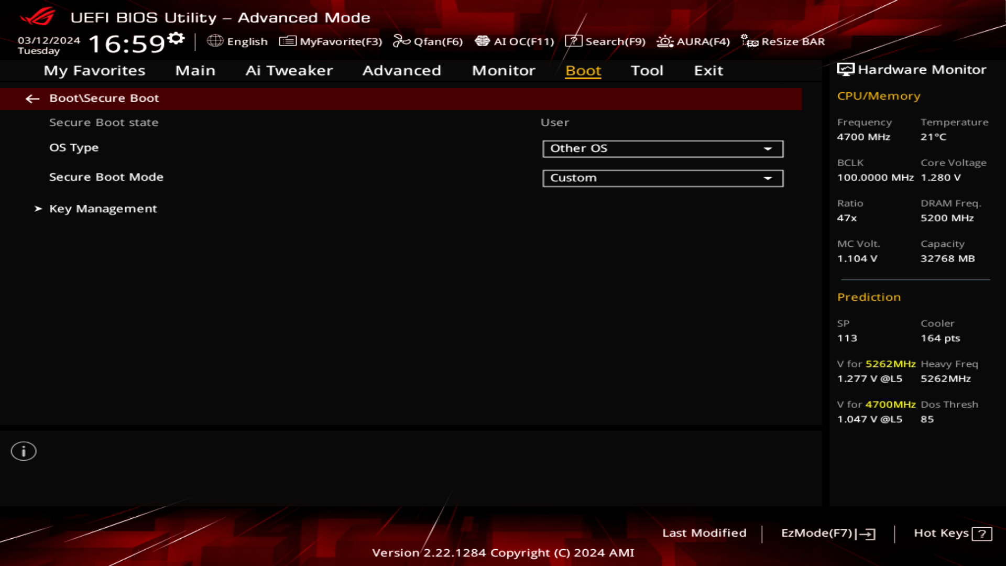Click Last Modified button

click(x=704, y=532)
